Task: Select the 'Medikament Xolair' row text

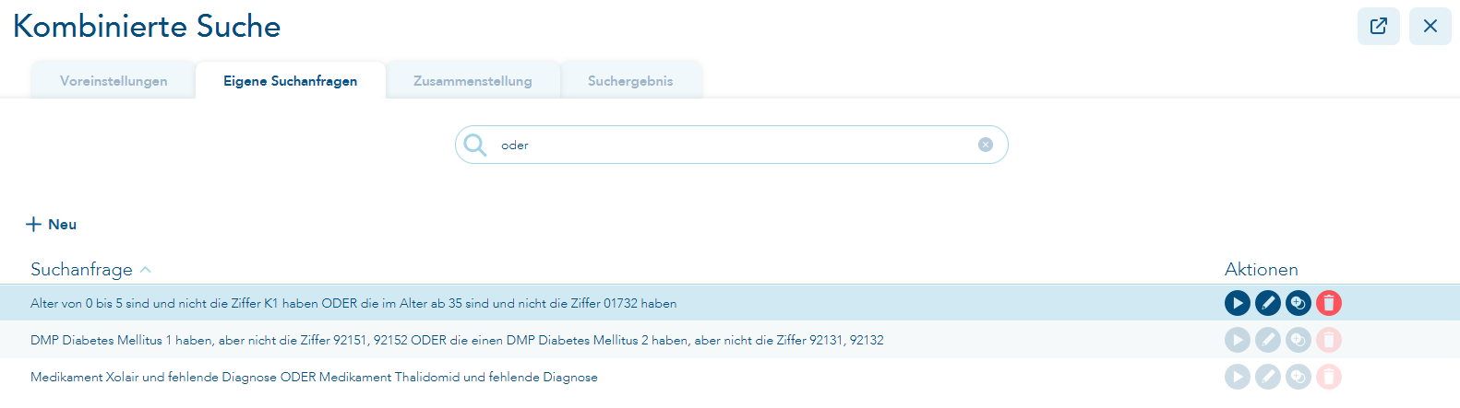Action: 314,377
